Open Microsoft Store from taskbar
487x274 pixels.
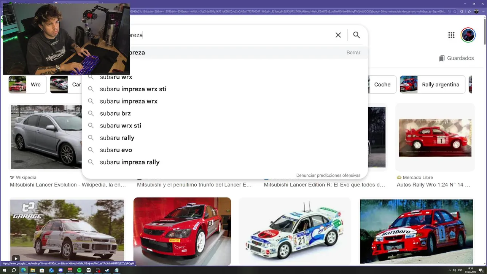pos(42,270)
